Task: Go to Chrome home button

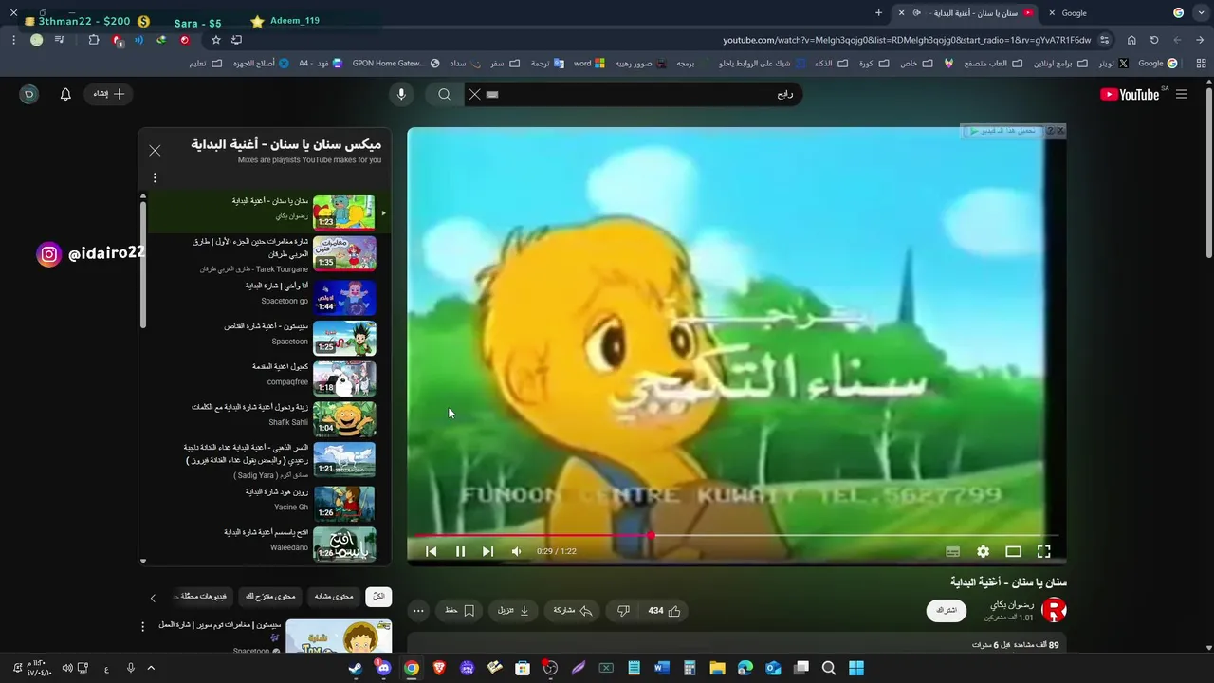Action: coord(1131,40)
